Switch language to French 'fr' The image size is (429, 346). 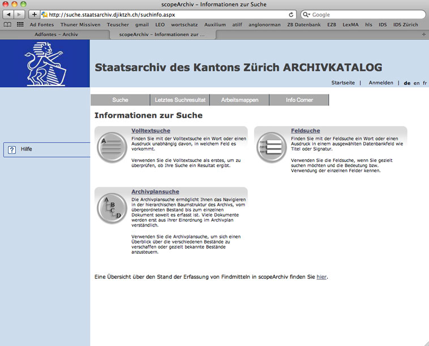(x=424, y=83)
